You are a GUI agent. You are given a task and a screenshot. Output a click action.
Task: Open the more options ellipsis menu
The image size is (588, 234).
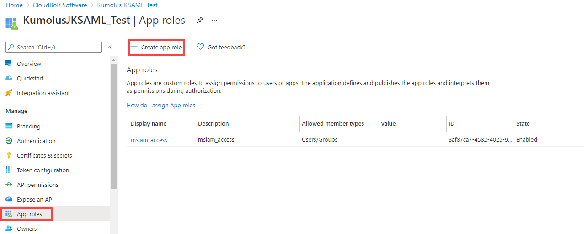(214, 21)
